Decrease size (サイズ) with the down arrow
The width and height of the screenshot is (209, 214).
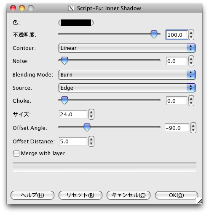point(91,116)
